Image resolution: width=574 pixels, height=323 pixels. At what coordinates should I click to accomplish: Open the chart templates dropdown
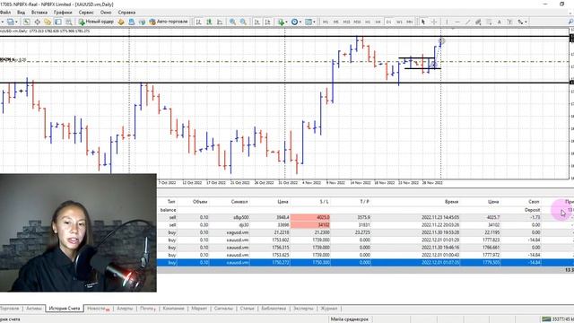click(x=310, y=22)
